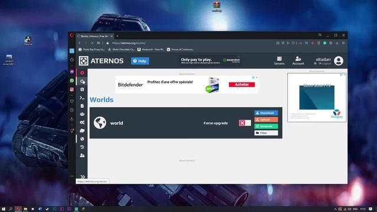Open the Moist Chocolate Ca... bookmark
The image size is (377, 212).
(x=121, y=49)
